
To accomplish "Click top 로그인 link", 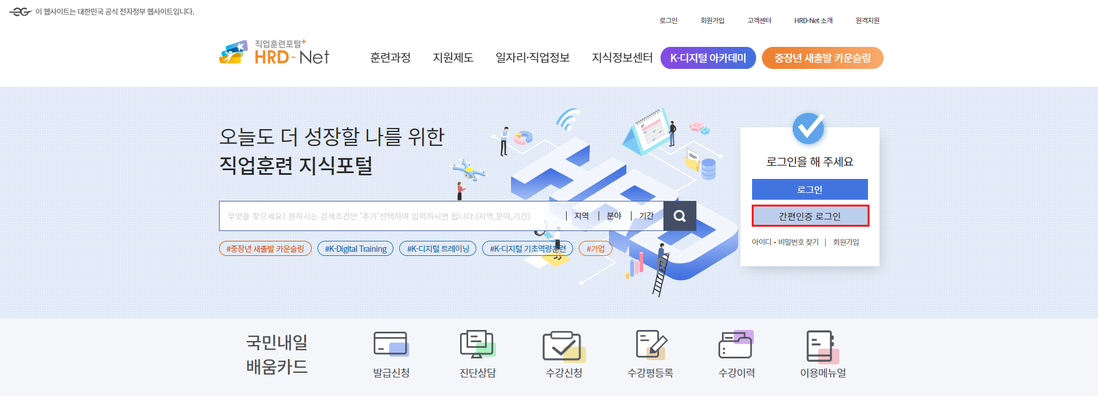I will pos(668,20).
